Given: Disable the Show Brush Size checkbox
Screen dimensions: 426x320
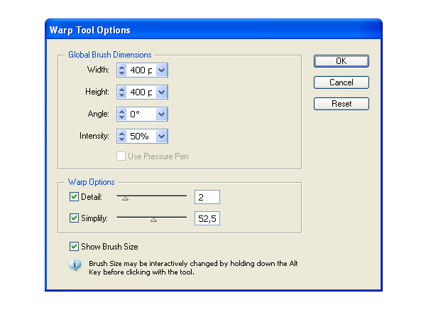Looking at the screenshot, I should tap(74, 247).
